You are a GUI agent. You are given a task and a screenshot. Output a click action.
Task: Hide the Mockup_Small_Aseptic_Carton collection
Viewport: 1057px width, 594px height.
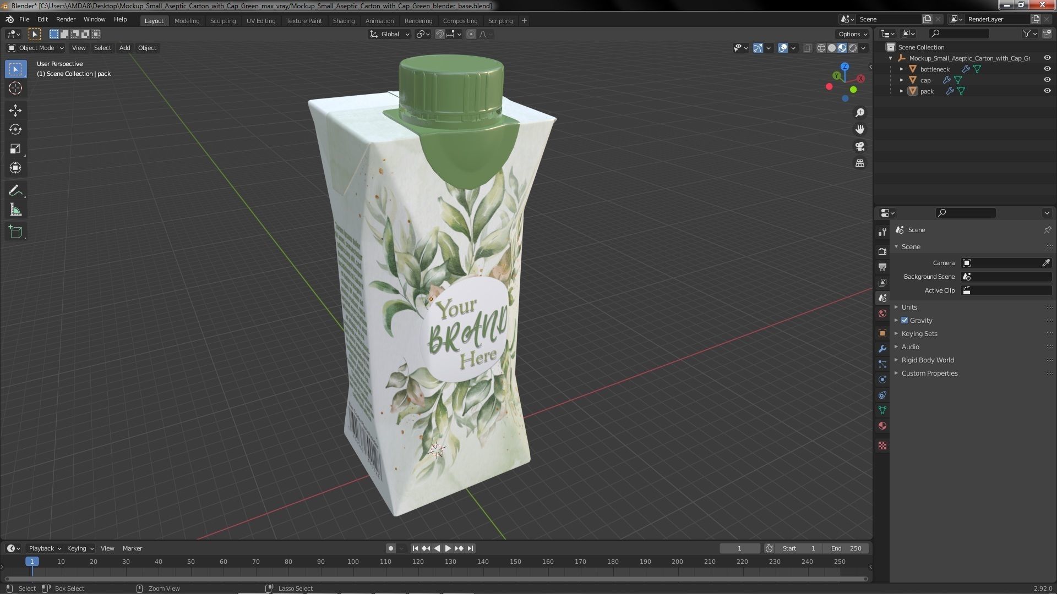(x=1047, y=58)
